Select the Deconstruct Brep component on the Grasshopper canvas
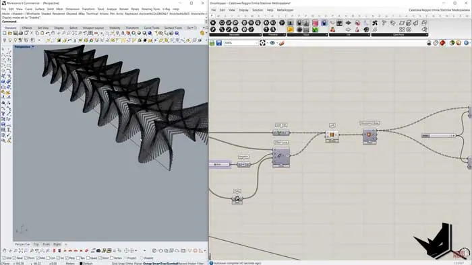 click(370, 137)
